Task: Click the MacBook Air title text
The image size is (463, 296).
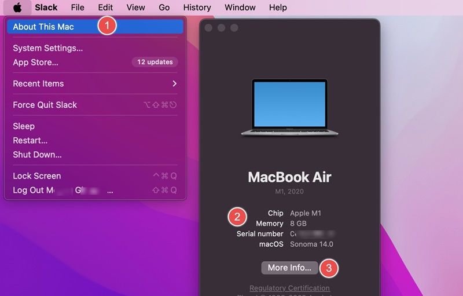Action: [x=289, y=177]
